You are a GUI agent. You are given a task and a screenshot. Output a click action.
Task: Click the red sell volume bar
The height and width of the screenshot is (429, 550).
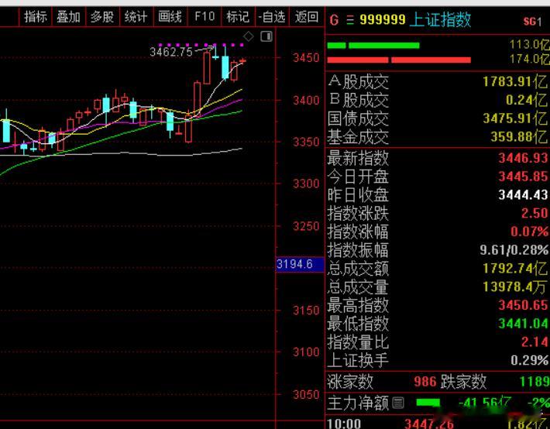coord(399,60)
